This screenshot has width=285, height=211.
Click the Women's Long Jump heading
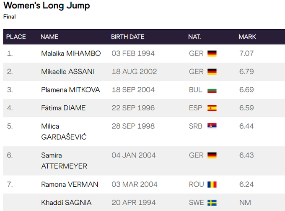47,6
